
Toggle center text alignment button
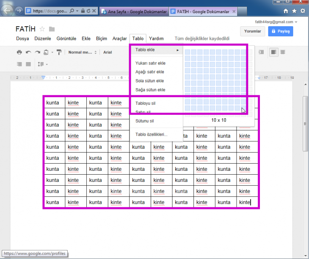tap(282, 52)
